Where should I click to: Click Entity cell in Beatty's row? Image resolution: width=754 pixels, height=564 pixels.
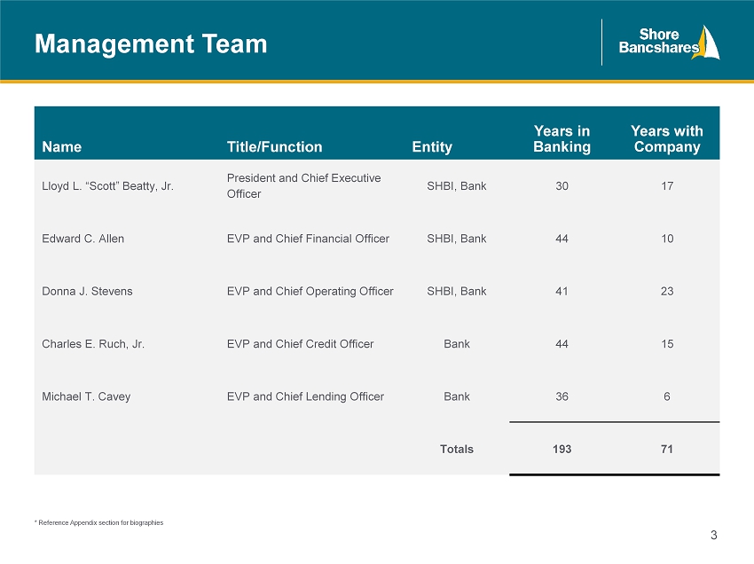(x=456, y=186)
